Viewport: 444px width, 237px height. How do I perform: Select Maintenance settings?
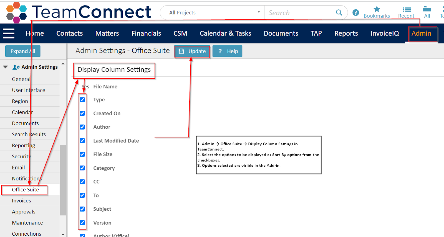point(27,223)
